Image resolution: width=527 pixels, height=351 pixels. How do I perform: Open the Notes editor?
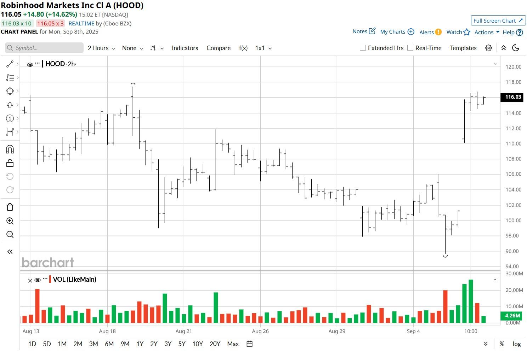point(364,31)
